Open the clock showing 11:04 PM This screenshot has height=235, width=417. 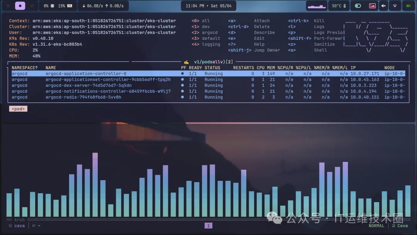[208, 6]
